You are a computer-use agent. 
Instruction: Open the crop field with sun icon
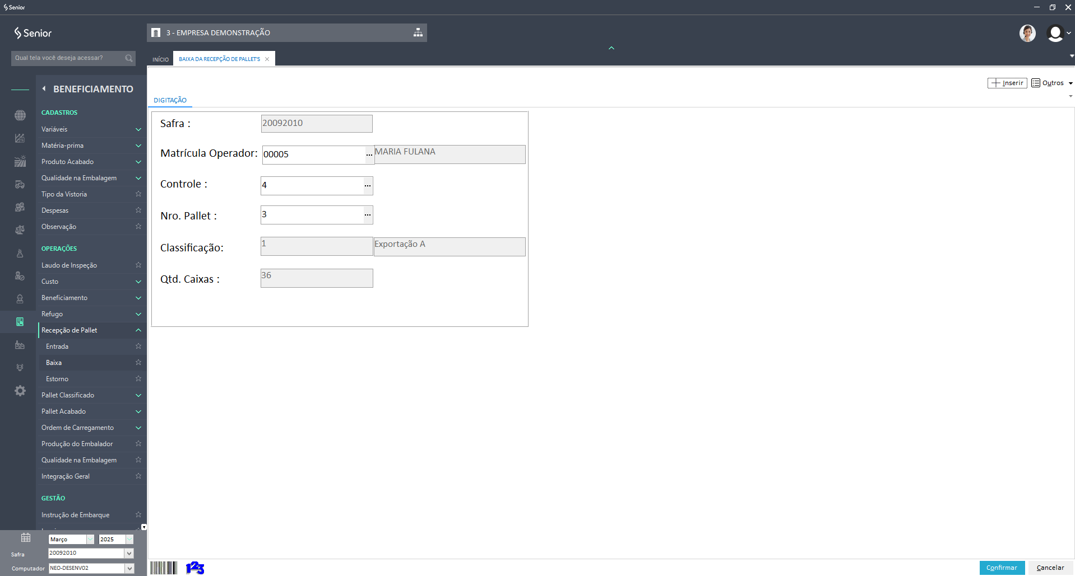(x=20, y=161)
